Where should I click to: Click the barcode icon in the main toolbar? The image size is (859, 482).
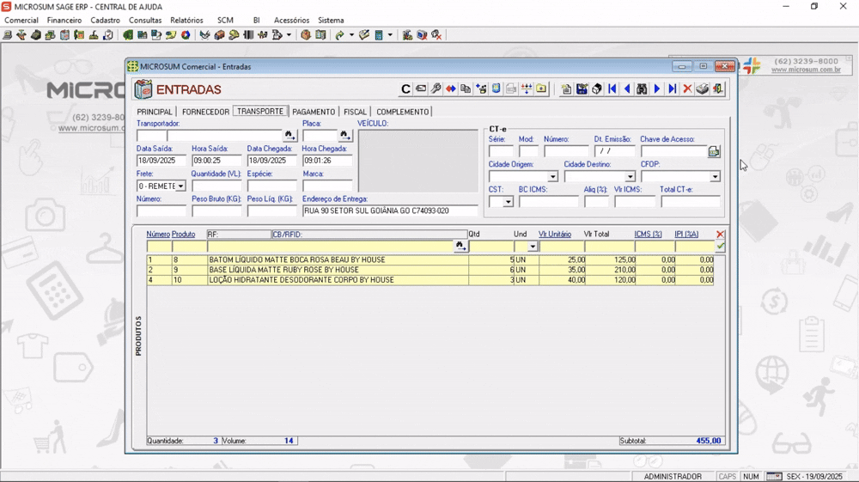coord(247,35)
